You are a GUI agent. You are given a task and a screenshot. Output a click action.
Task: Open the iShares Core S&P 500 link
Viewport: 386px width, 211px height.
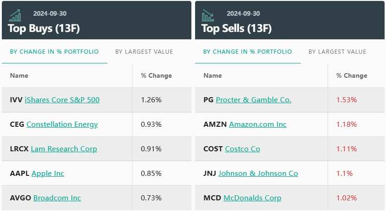point(62,100)
